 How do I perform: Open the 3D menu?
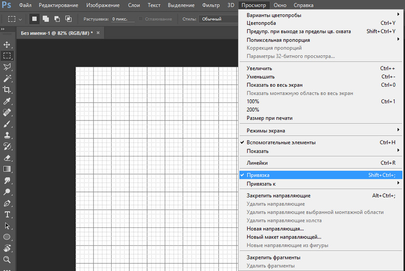(231, 5)
